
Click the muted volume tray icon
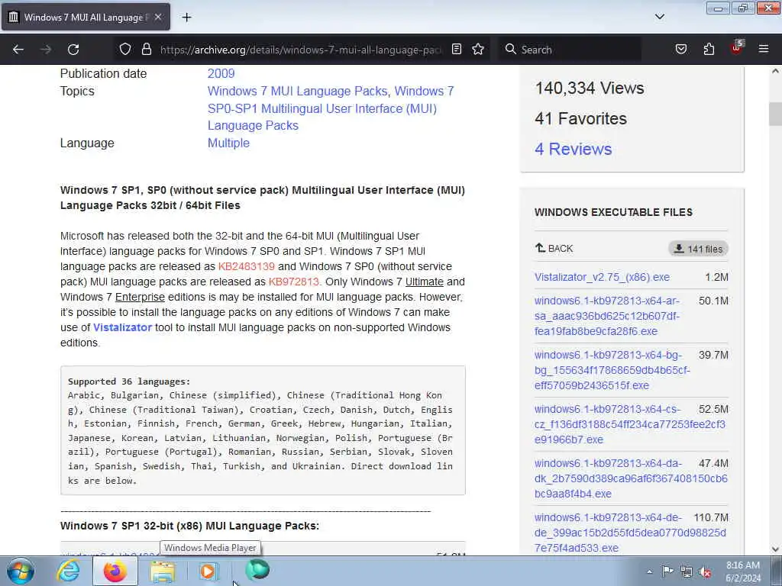(x=705, y=572)
